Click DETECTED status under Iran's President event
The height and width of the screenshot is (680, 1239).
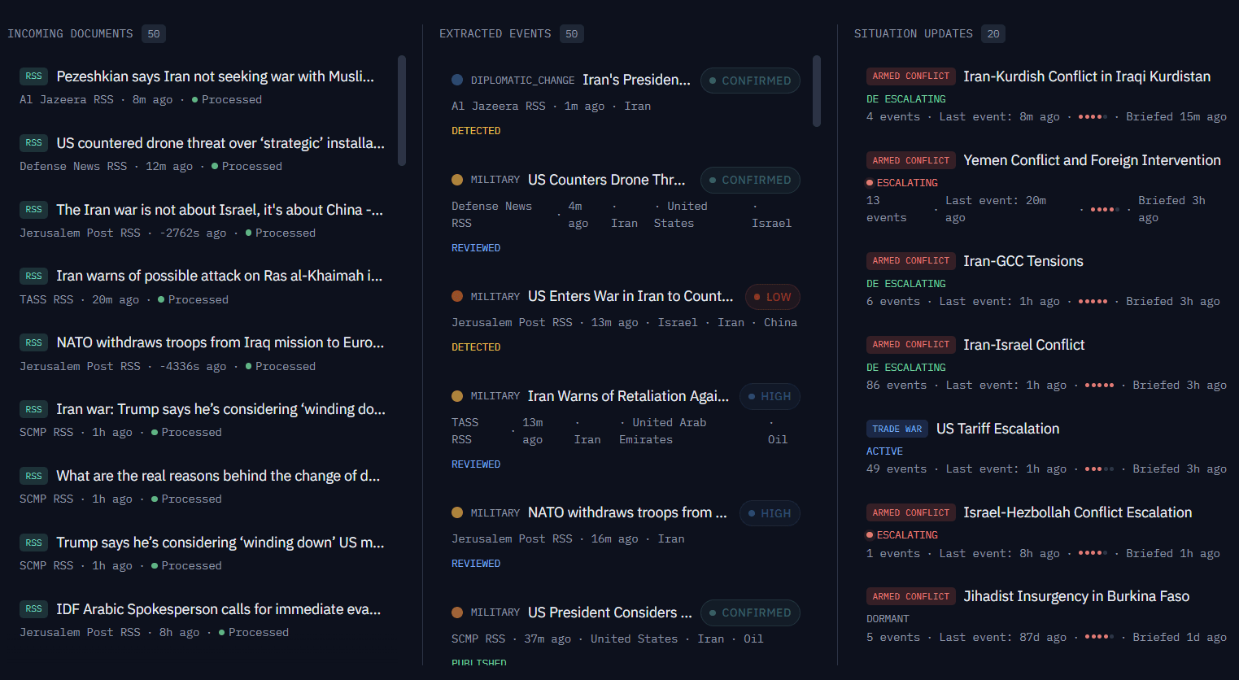[x=476, y=131]
